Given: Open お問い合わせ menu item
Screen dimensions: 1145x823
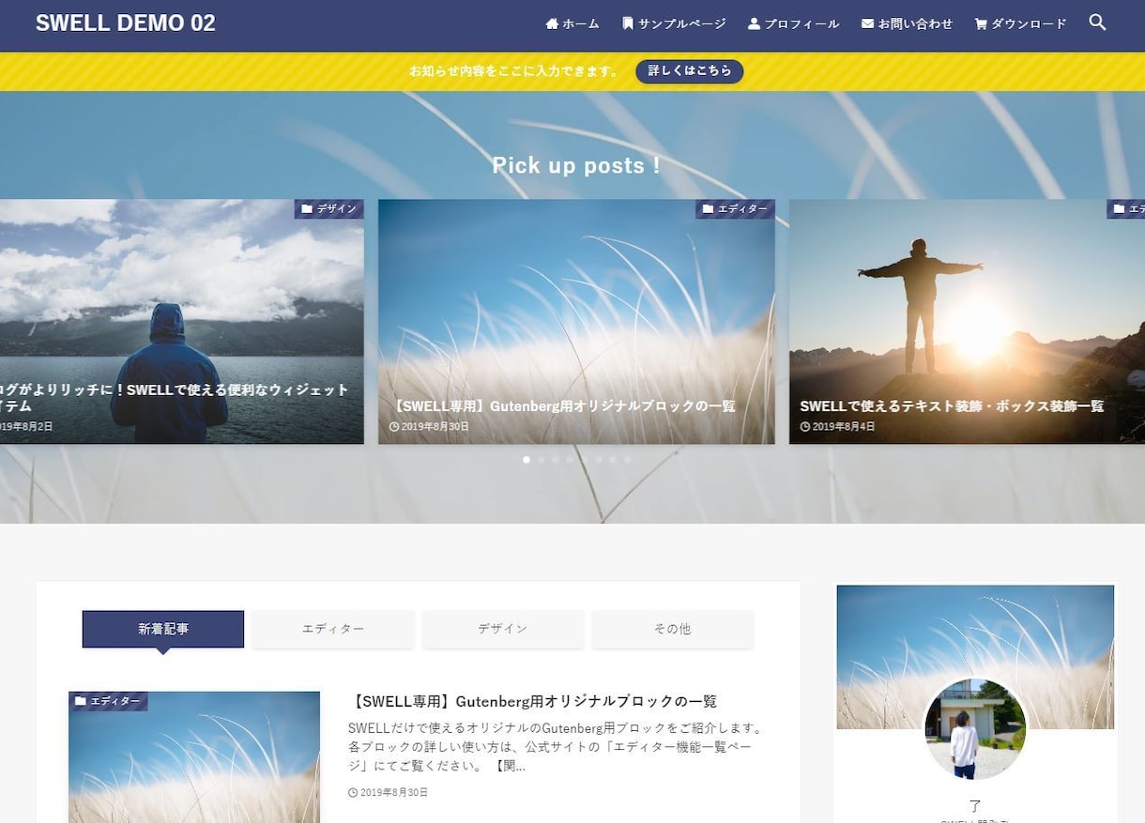Looking at the screenshot, I should pos(908,23).
